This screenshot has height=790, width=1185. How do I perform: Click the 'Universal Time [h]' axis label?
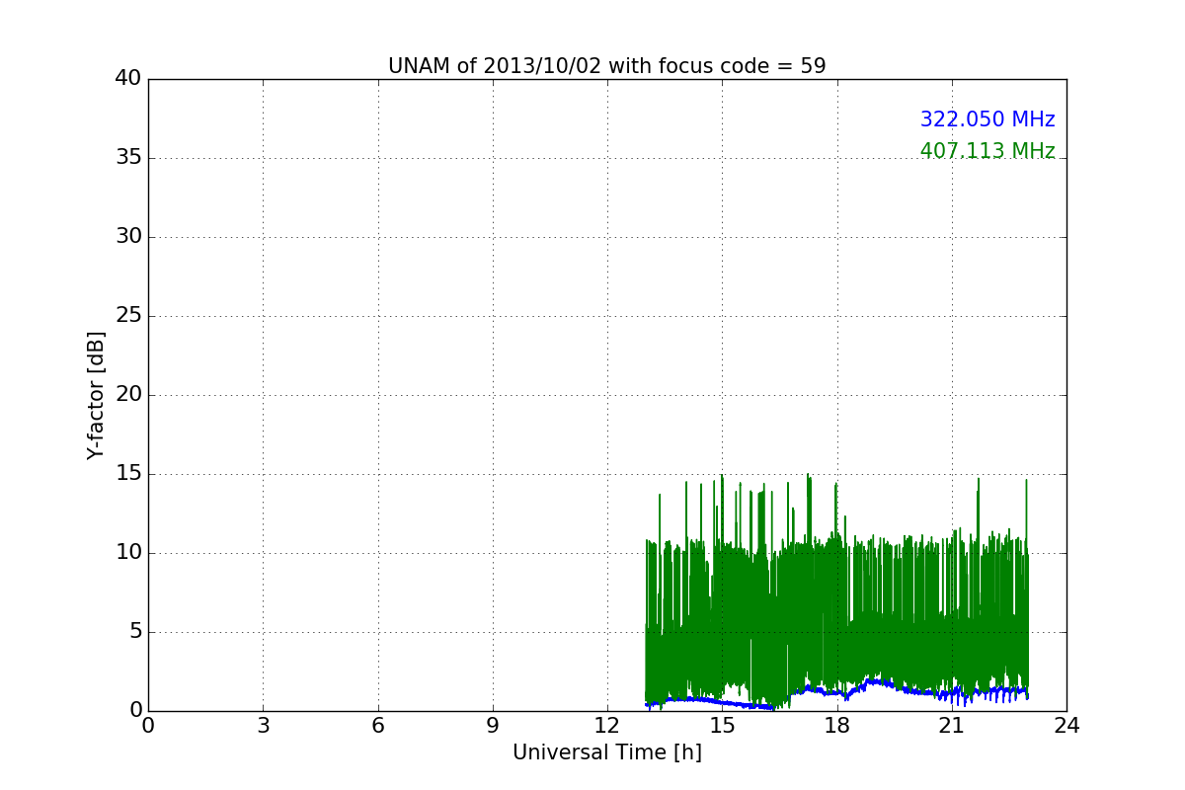coord(607,752)
